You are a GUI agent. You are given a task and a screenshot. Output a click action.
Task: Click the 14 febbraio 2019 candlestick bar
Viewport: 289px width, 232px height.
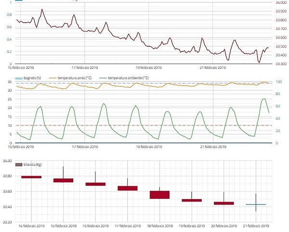(31, 177)
